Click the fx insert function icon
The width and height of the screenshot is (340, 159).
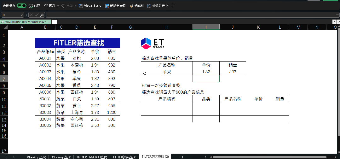tap(42, 15)
